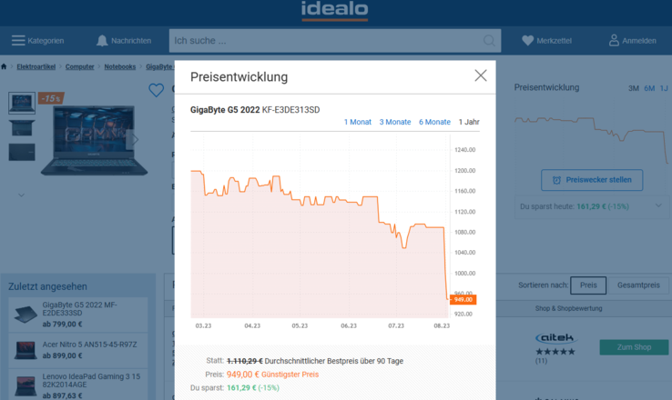Expand the Du sparst heute chevron
The width and height of the screenshot is (672, 400).
[658, 206]
